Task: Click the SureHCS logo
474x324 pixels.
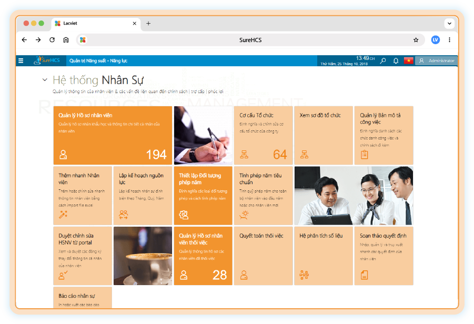Action: click(47, 60)
